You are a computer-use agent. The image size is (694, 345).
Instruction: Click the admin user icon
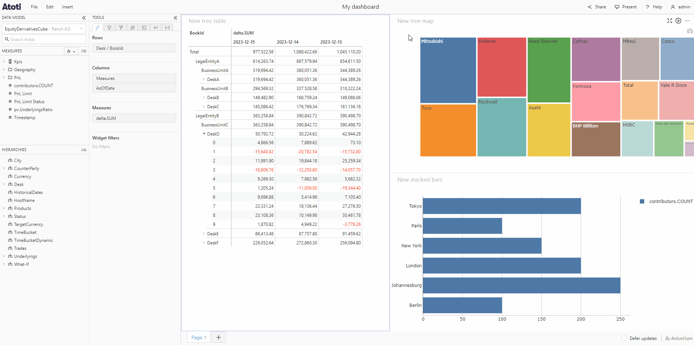[x=673, y=7]
